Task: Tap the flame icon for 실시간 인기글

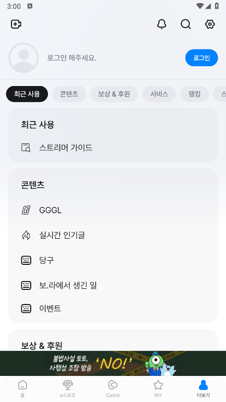Action: 26,235
